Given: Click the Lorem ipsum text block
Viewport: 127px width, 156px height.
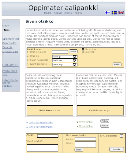Looking at the screenshot, I should click(x=75, y=38).
